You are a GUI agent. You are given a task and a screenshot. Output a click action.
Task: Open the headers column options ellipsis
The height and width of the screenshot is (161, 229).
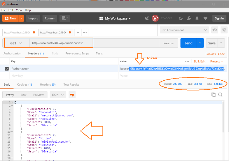tap(187, 61)
